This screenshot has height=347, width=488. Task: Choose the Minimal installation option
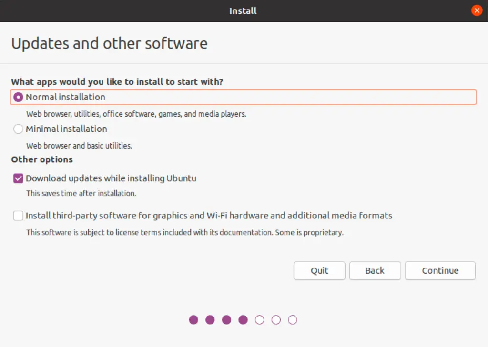(x=18, y=129)
